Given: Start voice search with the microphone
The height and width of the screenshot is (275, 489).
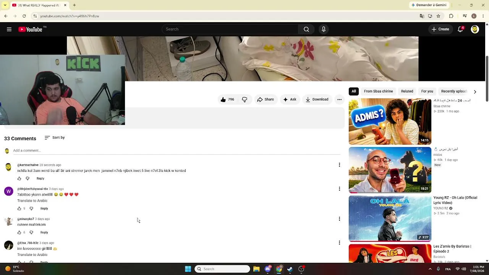Looking at the screenshot, I should tap(324, 29).
